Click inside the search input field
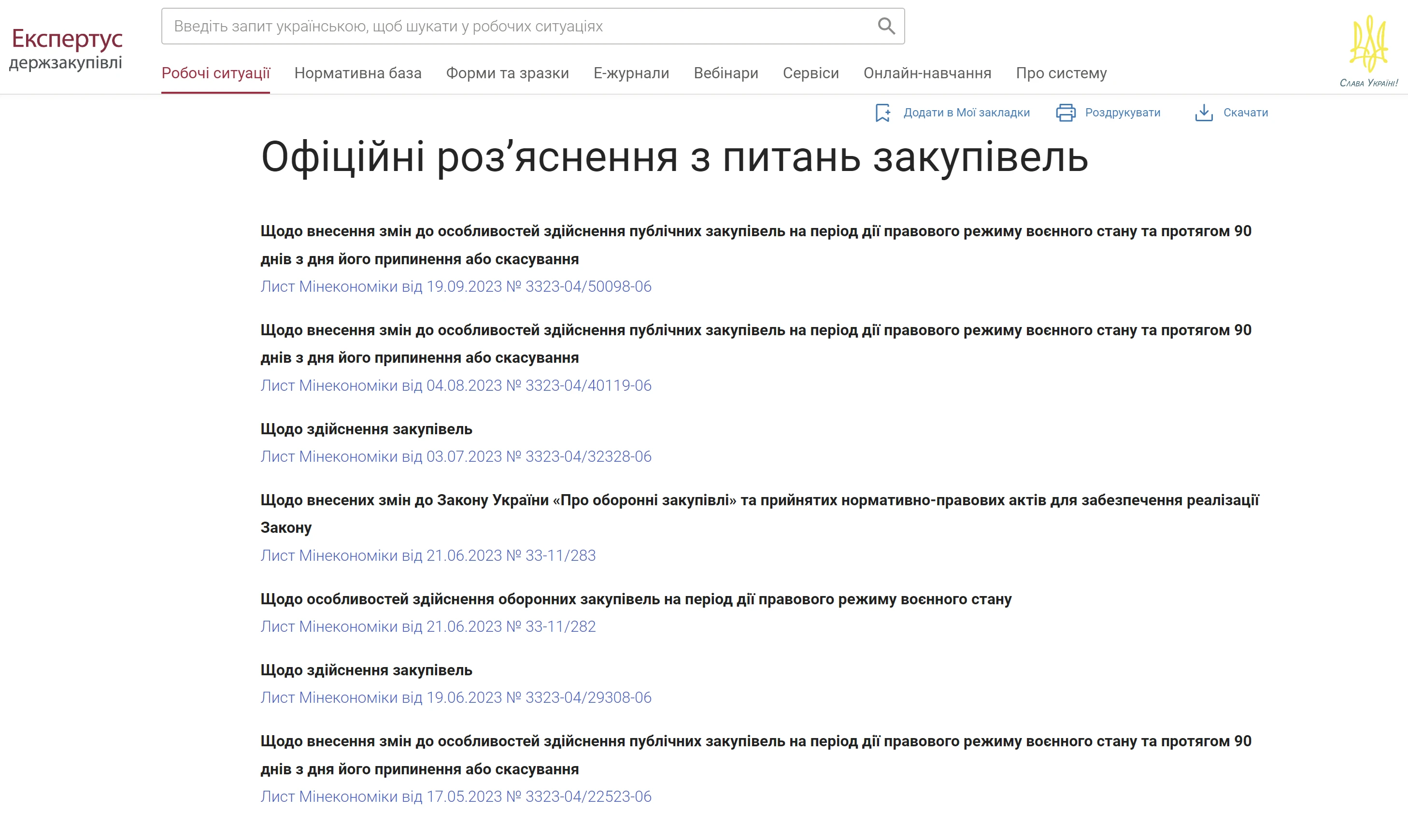Screen dimensions: 1408x825 pos(503,26)
